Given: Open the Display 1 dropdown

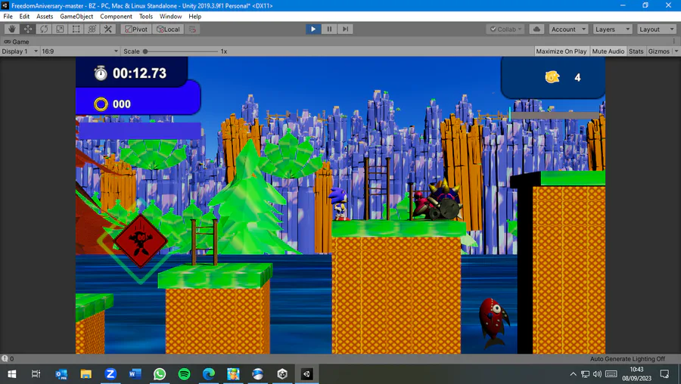Looking at the screenshot, I should 20,51.
